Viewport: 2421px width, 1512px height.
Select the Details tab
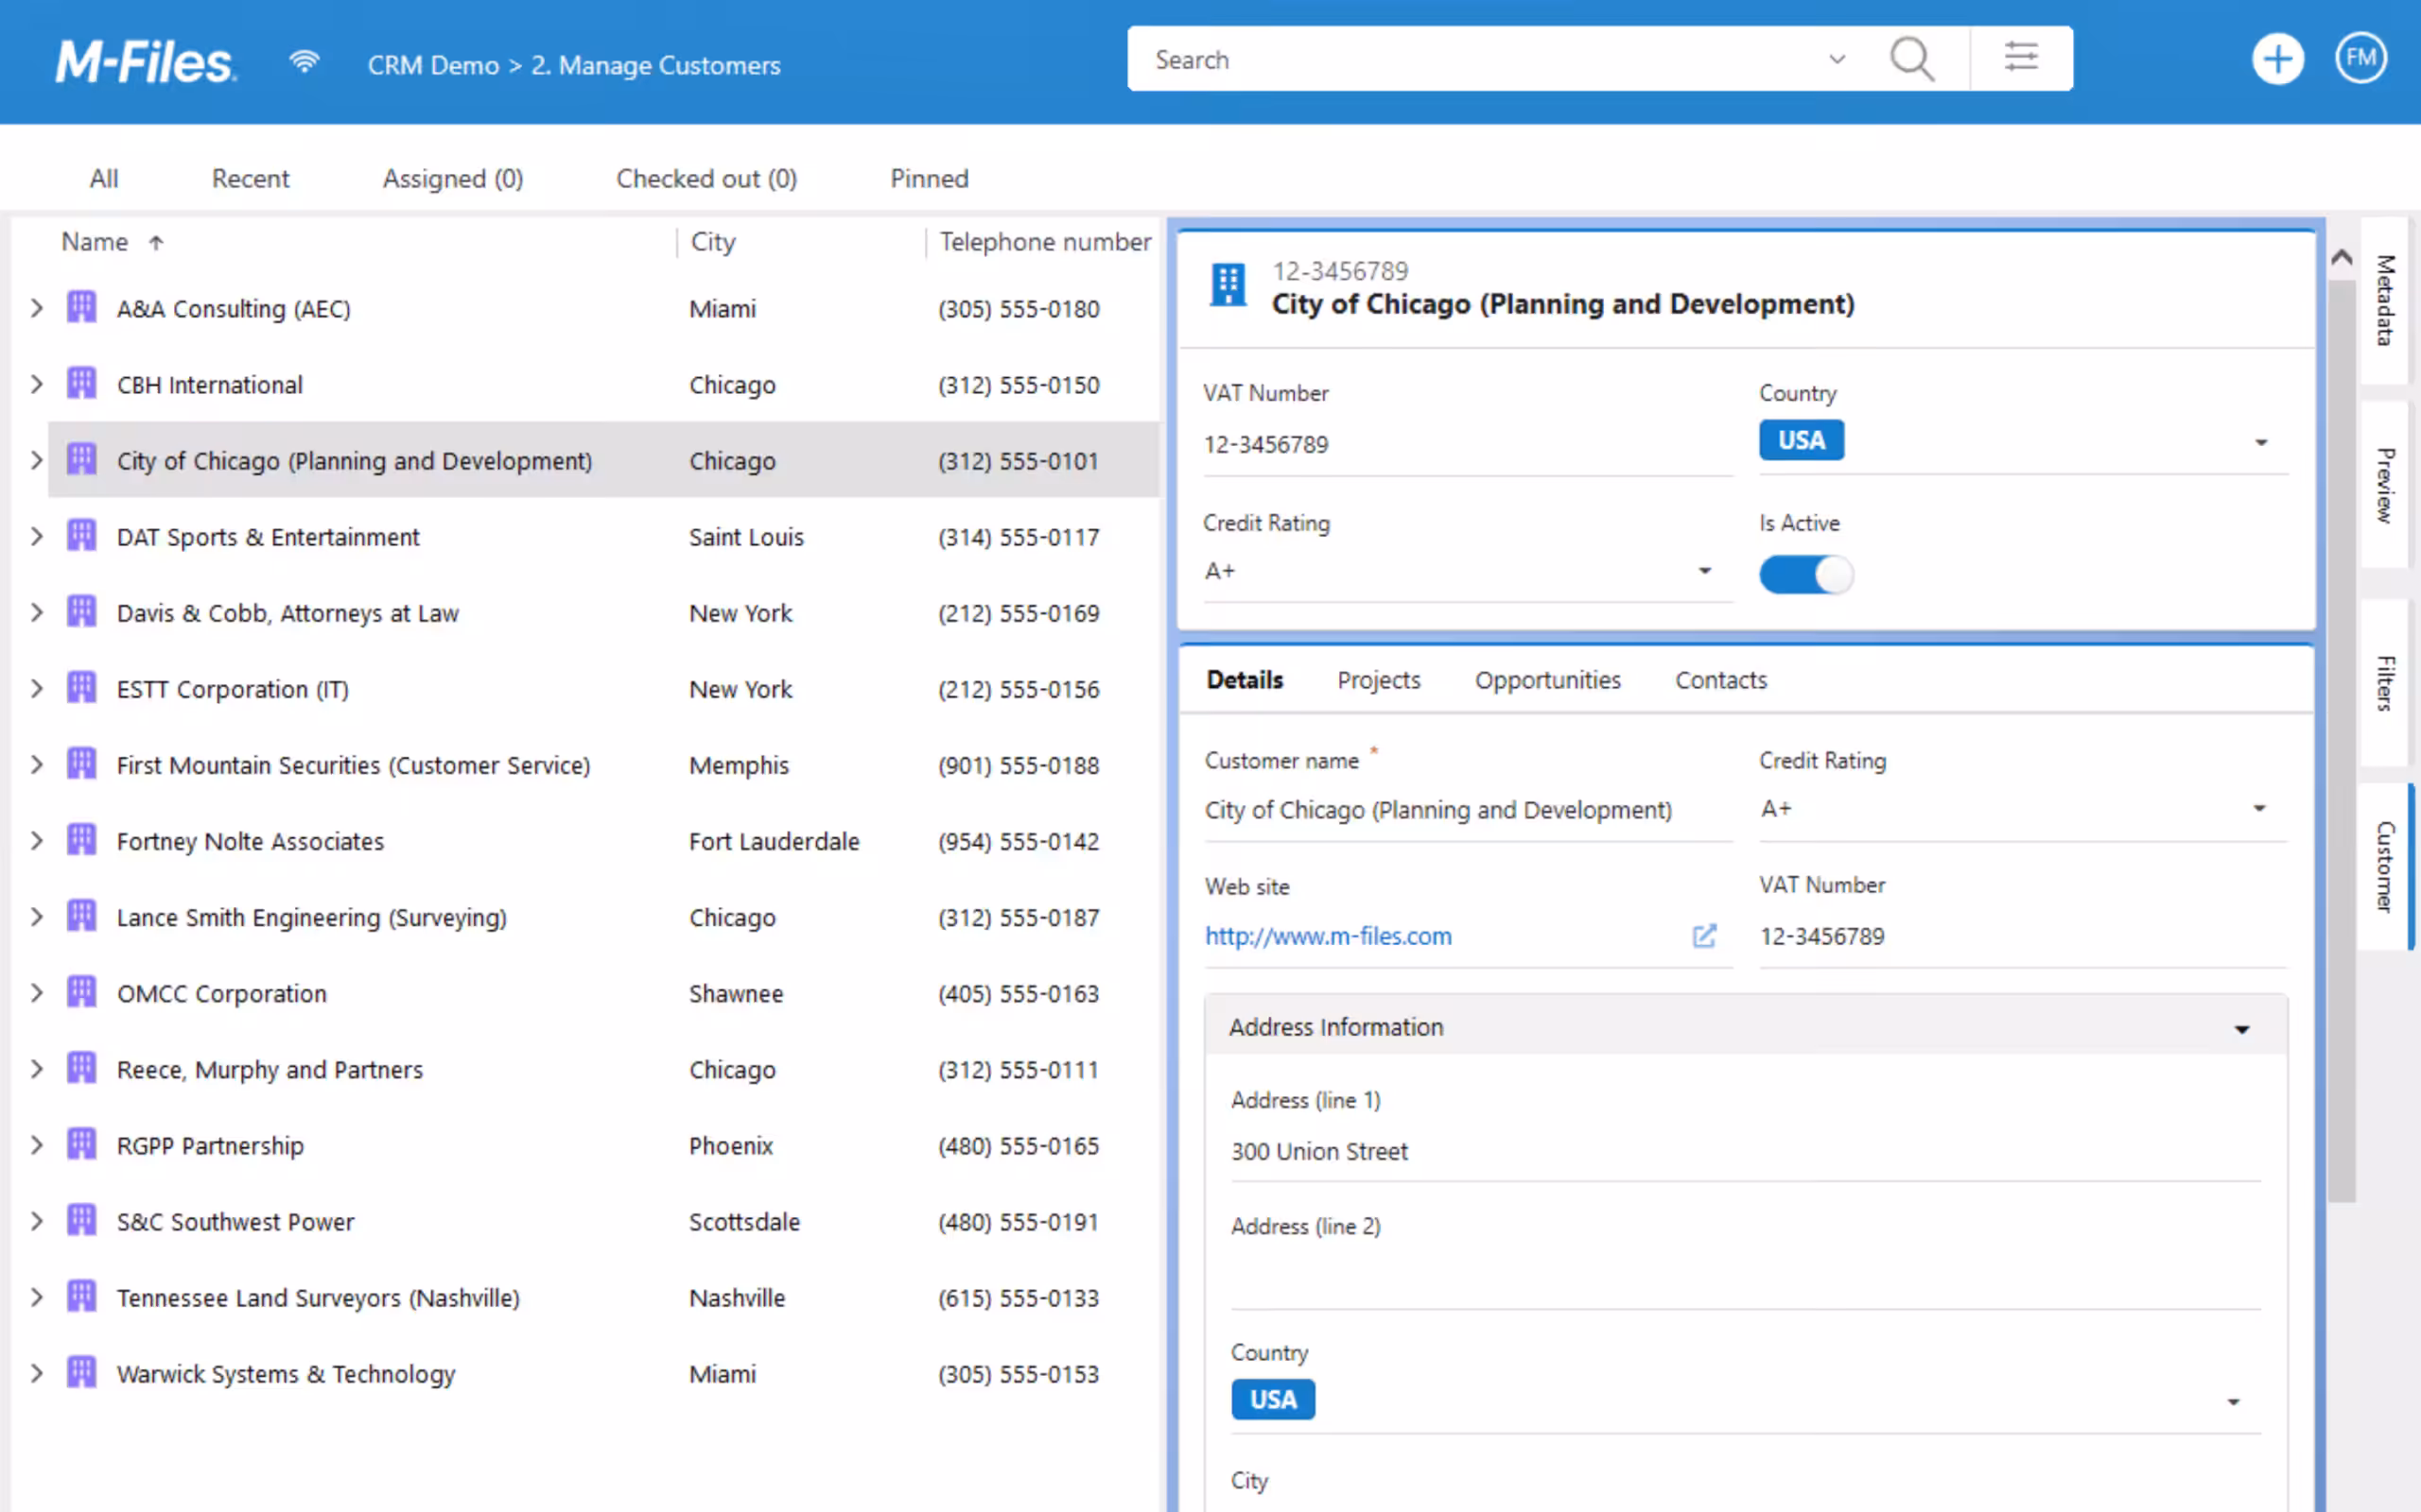coord(1245,680)
